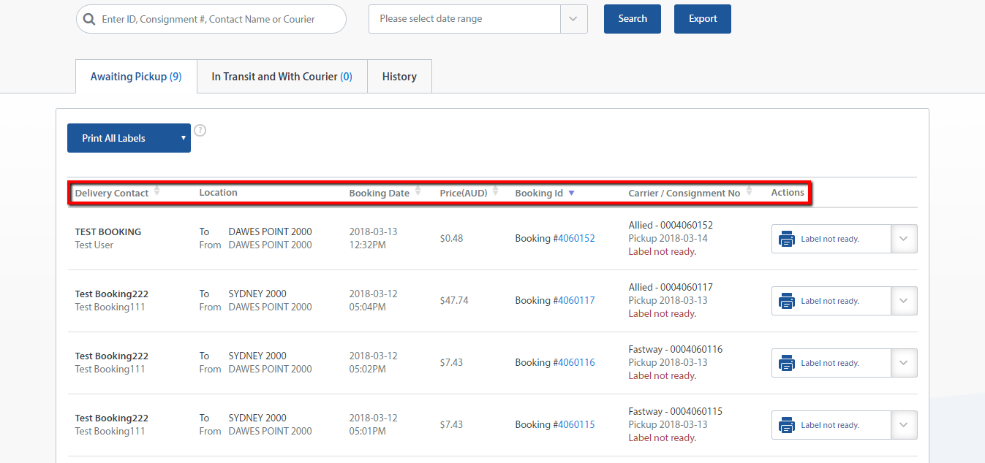The image size is (985, 463).
Task: Click the Location column header
Action: pos(219,193)
